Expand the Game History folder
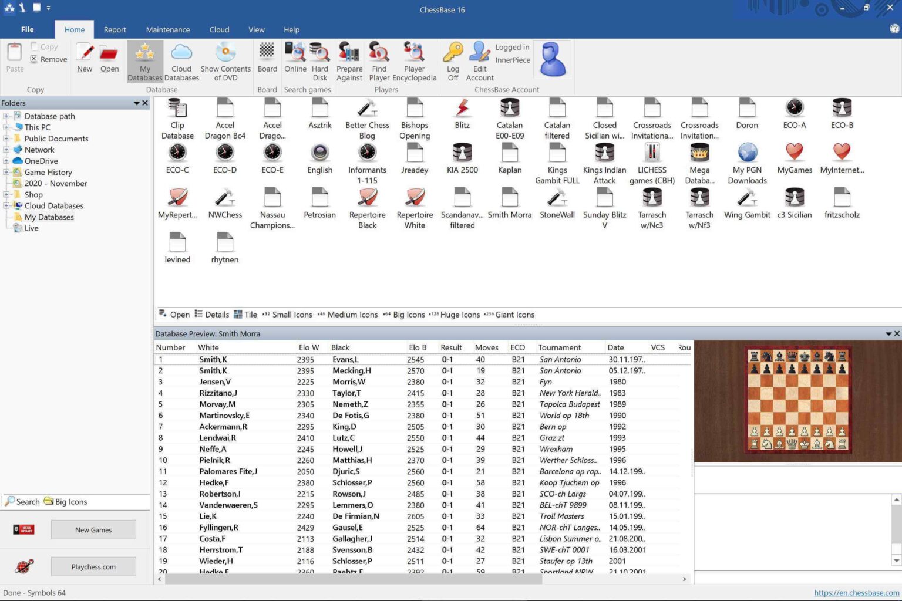 coord(6,172)
